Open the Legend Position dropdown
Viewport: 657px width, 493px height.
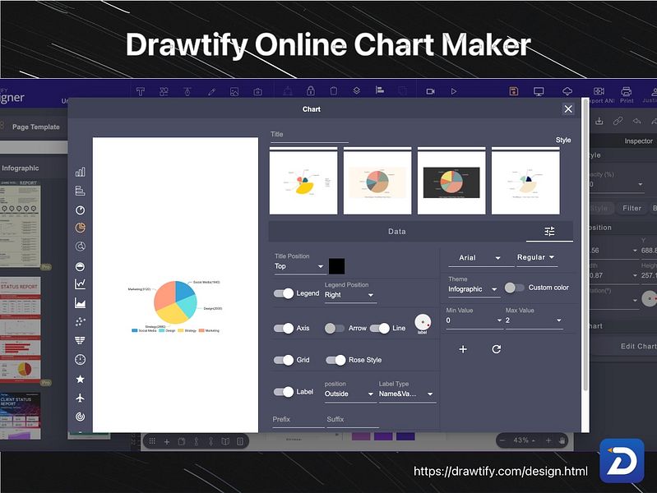(x=349, y=295)
